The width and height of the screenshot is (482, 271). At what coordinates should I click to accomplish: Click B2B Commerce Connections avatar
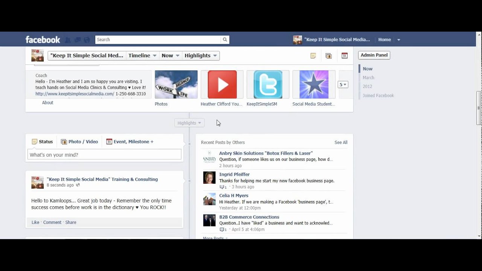pos(209,220)
